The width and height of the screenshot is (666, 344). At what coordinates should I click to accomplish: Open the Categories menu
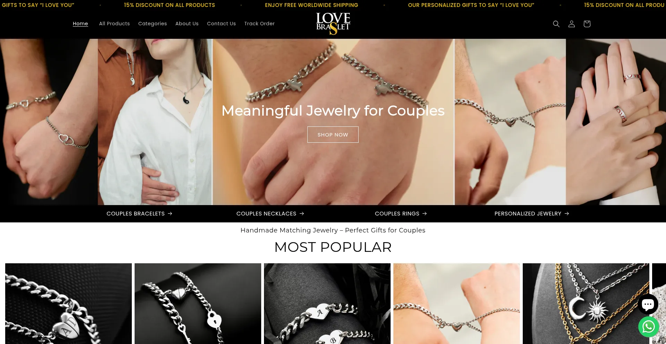pos(153,24)
